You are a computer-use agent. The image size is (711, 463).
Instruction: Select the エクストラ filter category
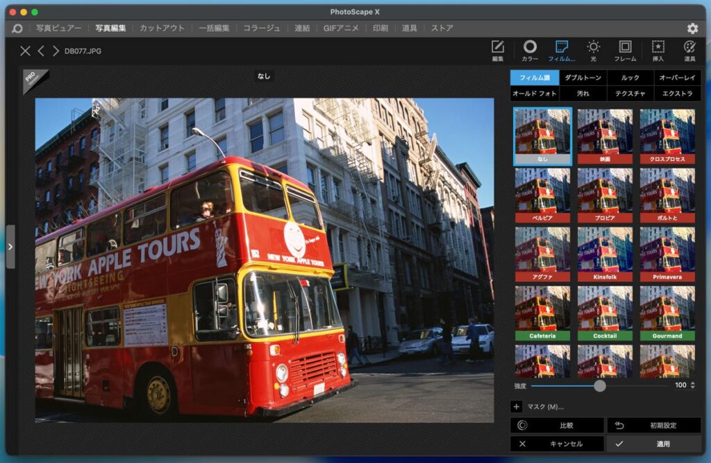(677, 94)
